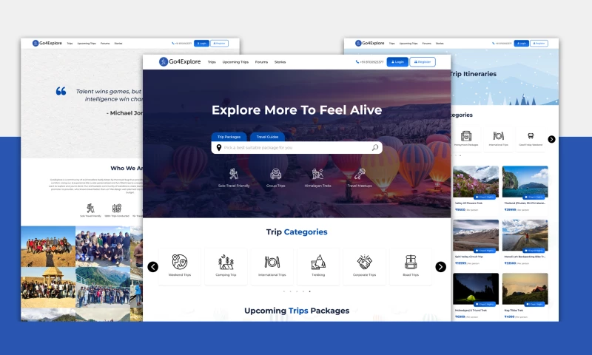Click Register button in right window
Image resolution: width=592 pixels, height=355 pixels.
(539, 44)
